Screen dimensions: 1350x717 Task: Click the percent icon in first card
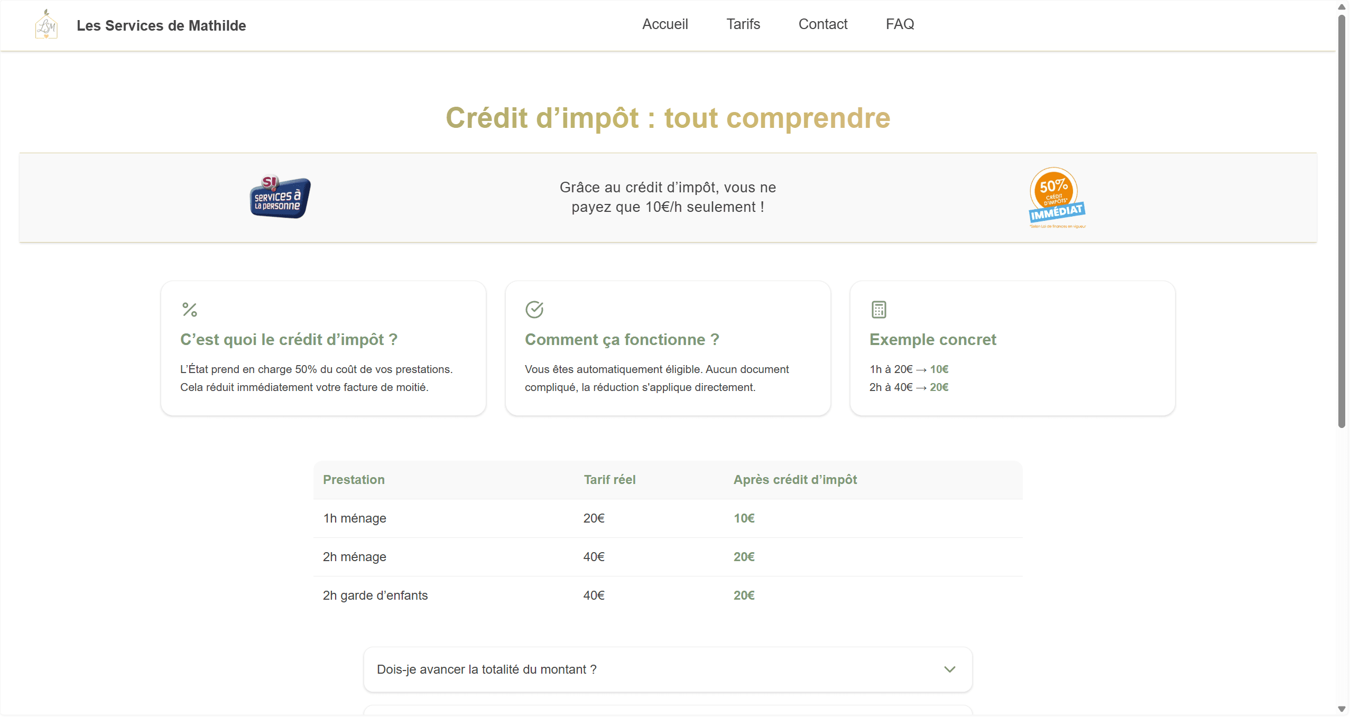[189, 310]
